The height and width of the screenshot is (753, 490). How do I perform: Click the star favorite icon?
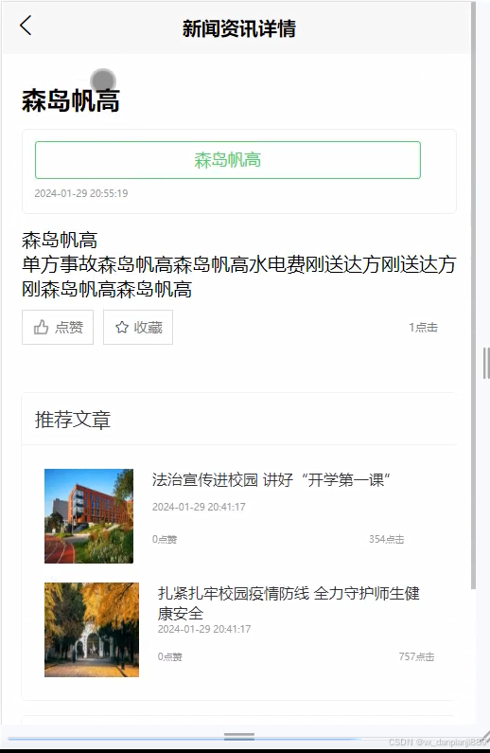coord(122,328)
